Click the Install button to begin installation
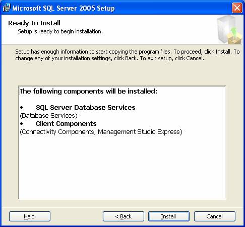Screen dimensions: 245x227 [169, 216]
